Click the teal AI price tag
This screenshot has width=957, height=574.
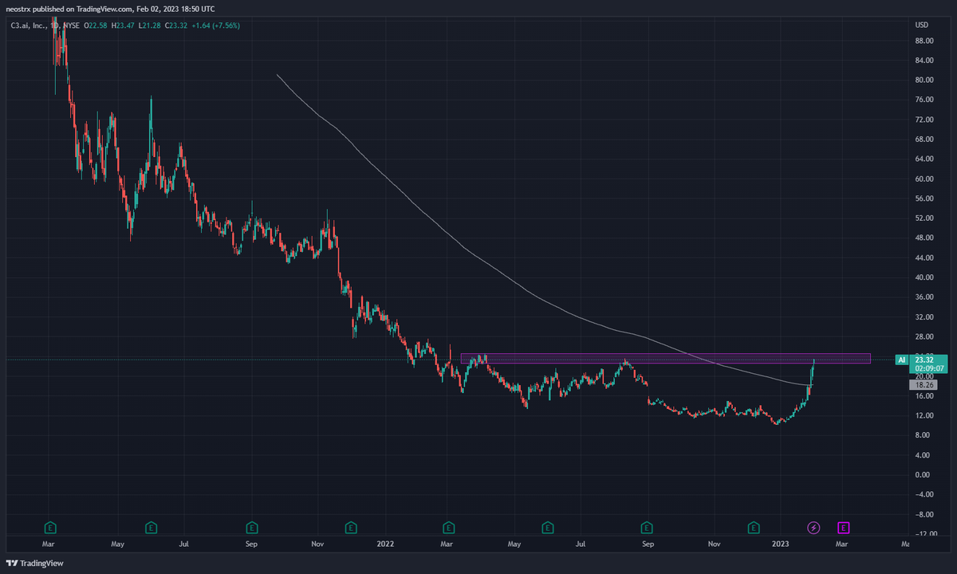point(900,360)
